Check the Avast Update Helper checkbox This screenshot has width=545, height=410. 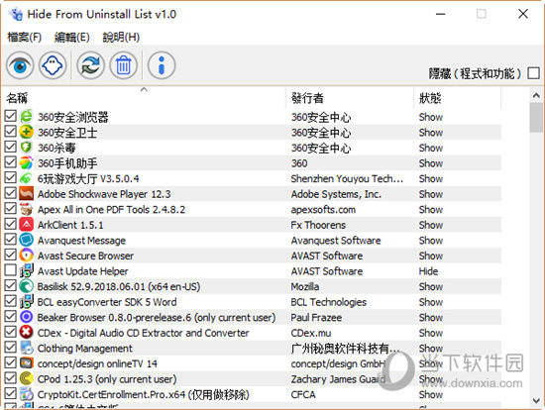click(x=11, y=270)
